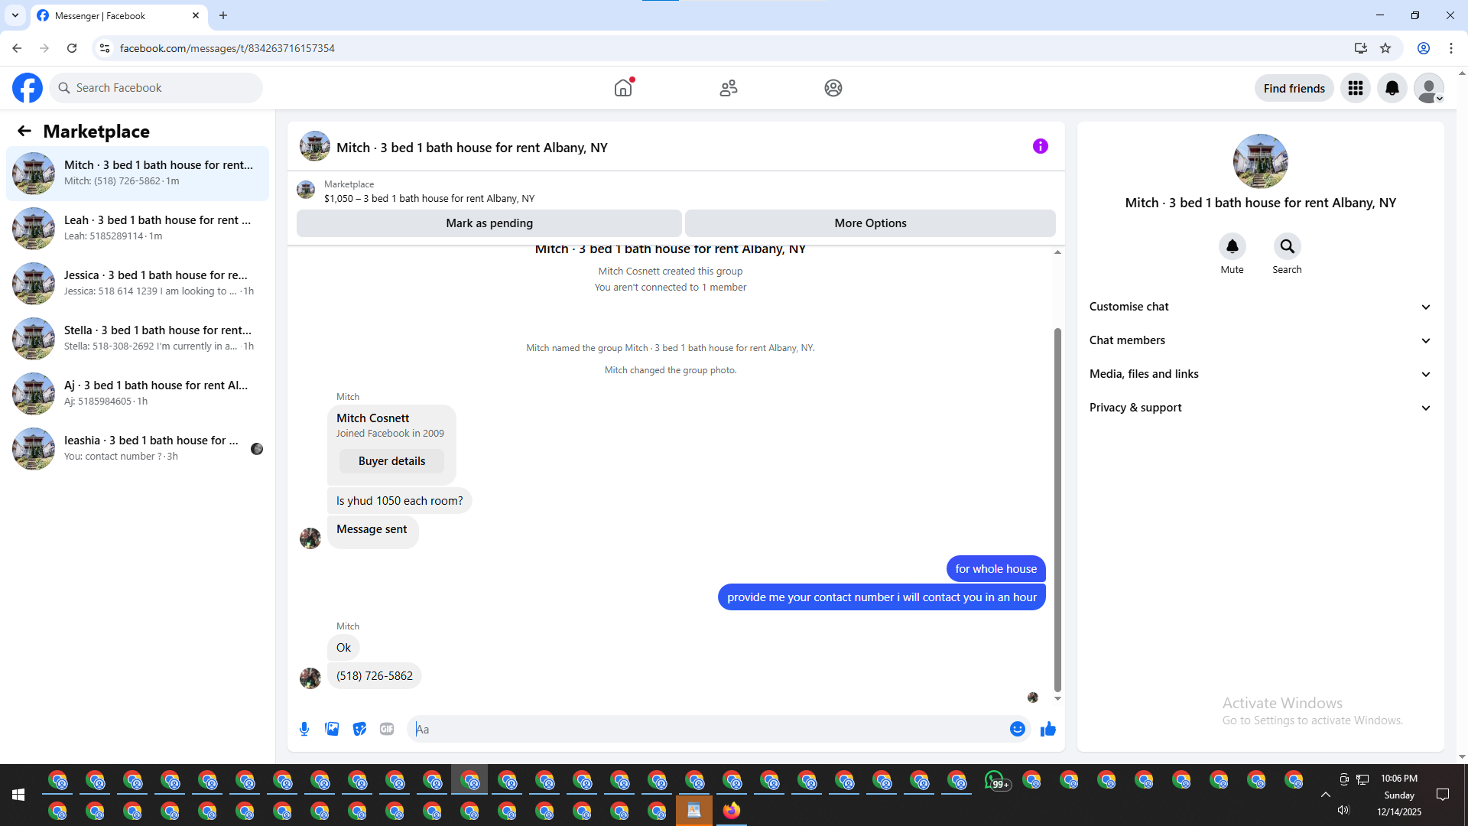
Task: Go to the Facebook Home tab
Action: coord(623,88)
